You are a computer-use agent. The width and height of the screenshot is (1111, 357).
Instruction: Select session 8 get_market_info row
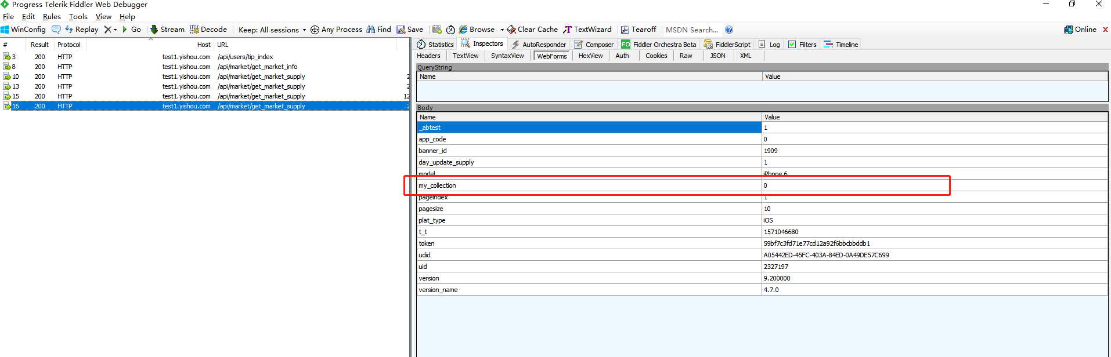(205, 67)
